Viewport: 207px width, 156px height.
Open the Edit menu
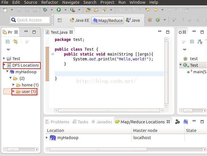[16, 2]
